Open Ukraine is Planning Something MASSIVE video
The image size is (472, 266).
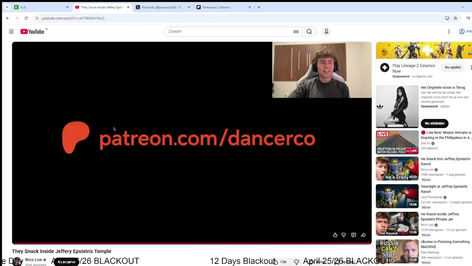click(x=445, y=244)
